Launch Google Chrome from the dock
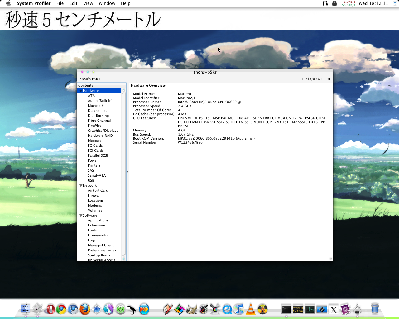 61,309
